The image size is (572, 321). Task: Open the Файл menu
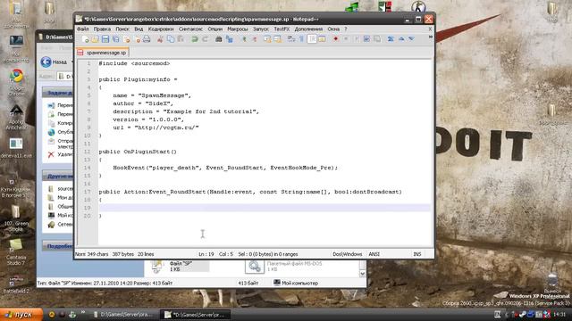pyautogui.click(x=82, y=29)
